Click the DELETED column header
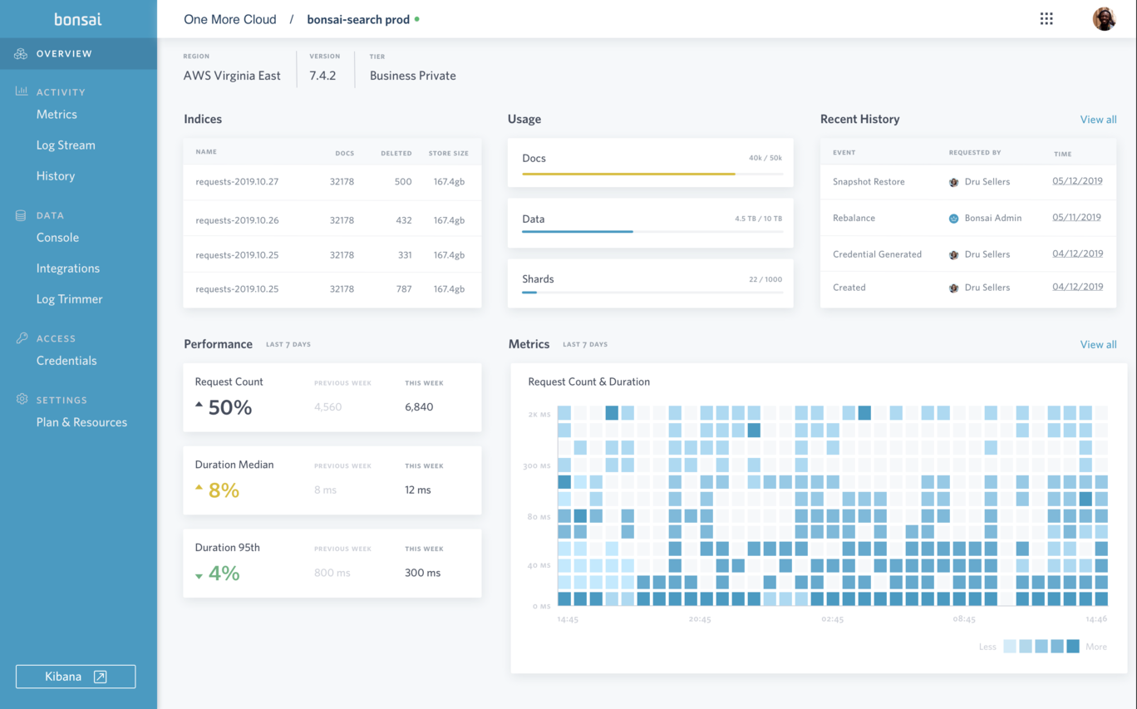Screen dimensions: 1137x709 (396, 154)
